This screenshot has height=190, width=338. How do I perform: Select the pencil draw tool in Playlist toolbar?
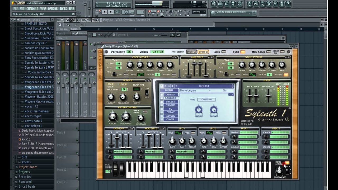(x=67, y=20)
